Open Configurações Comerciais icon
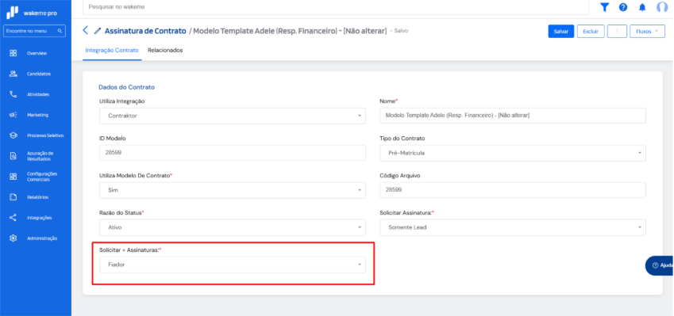 [x=13, y=177]
